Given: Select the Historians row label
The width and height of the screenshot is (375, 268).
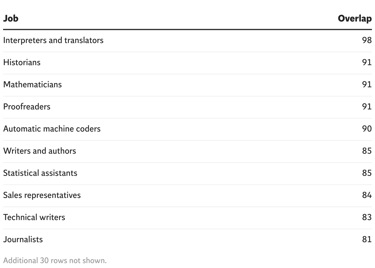Looking at the screenshot, I should tap(22, 62).
